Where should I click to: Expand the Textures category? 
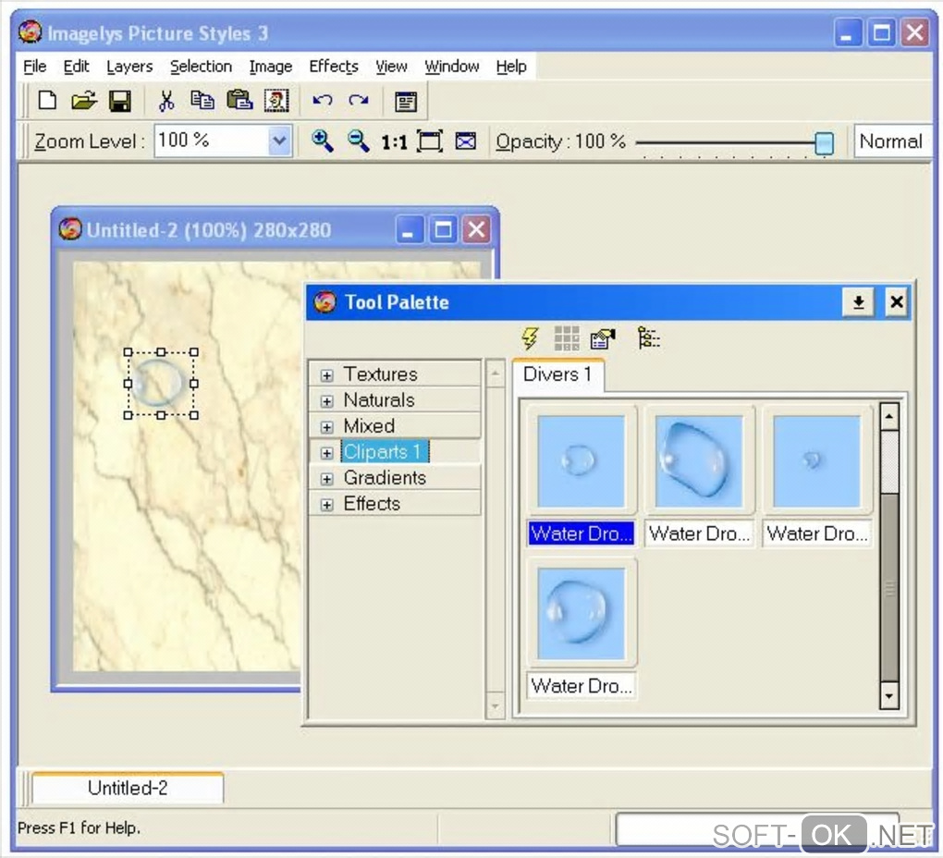pos(326,375)
